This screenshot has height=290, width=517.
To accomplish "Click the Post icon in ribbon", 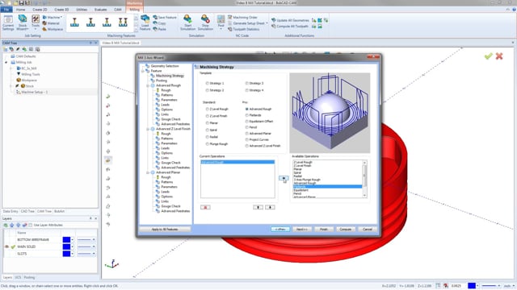I will tap(221, 22).
